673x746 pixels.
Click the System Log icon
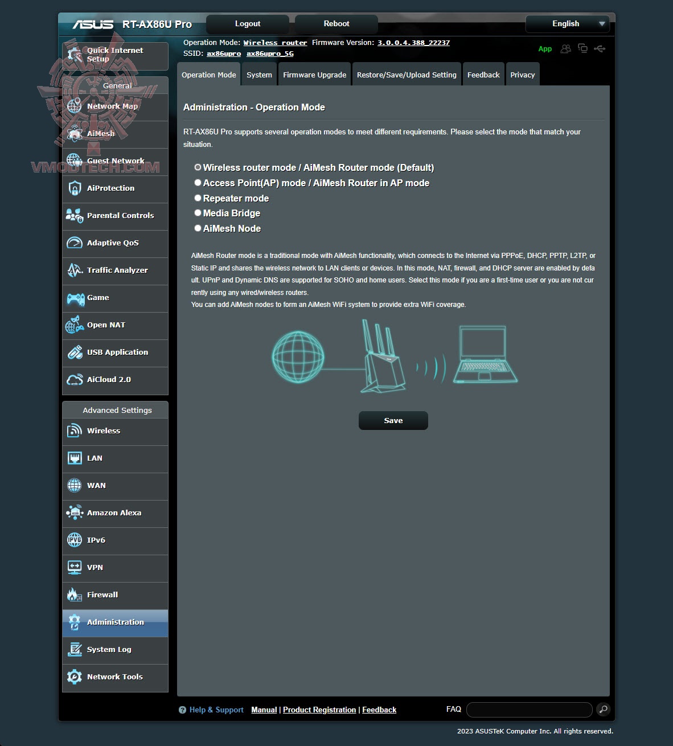click(75, 649)
